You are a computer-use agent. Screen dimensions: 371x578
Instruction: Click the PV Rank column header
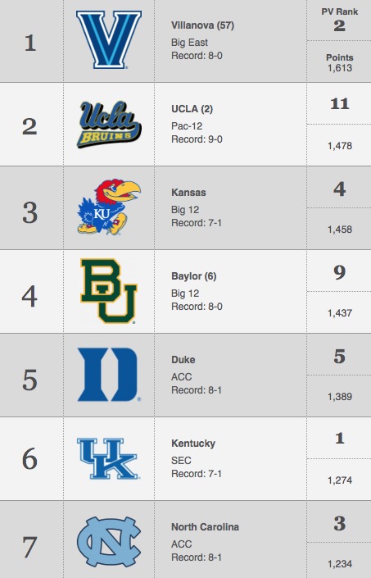tap(339, 11)
